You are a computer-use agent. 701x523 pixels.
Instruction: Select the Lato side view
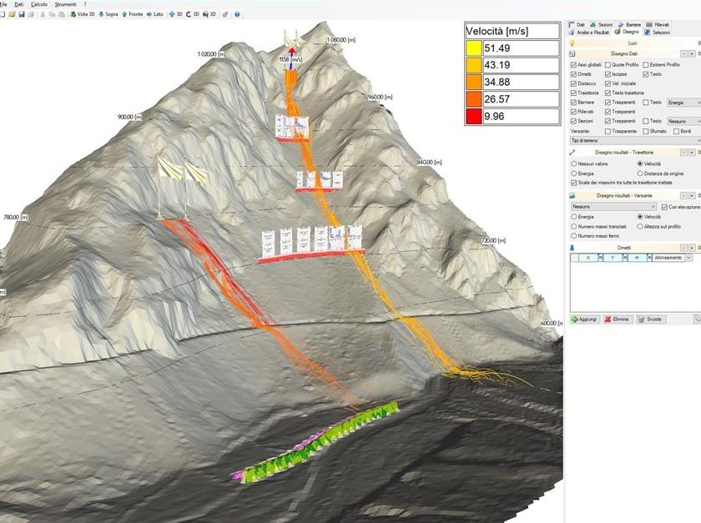[154, 14]
